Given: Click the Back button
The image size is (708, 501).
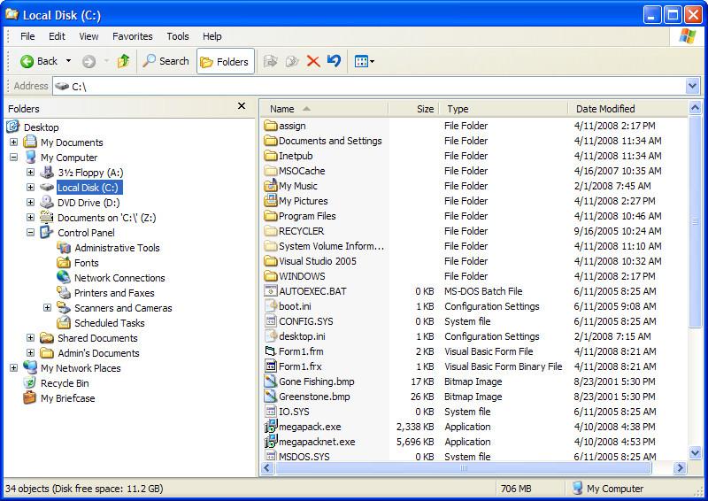Looking at the screenshot, I should (x=39, y=61).
